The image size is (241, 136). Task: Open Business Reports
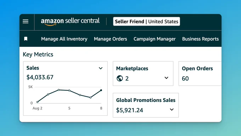(201, 39)
